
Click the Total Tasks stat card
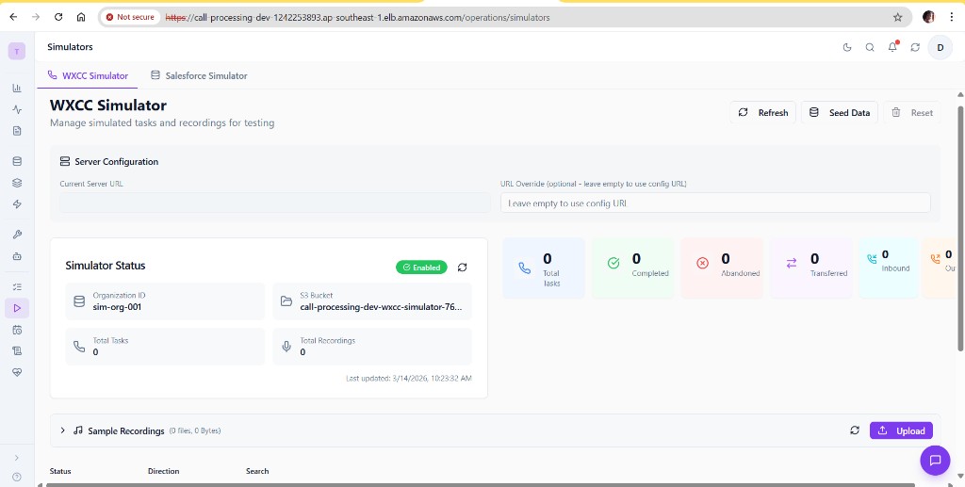[x=544, y=268]
